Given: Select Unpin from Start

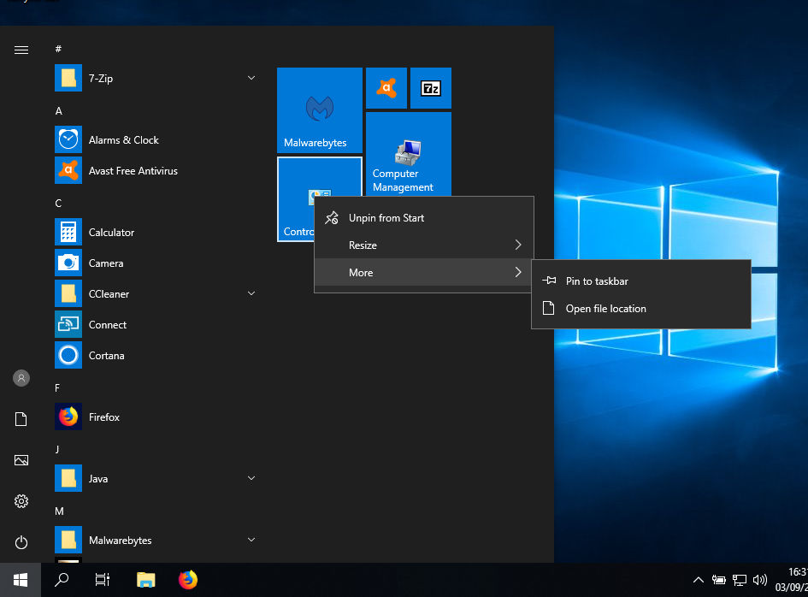Looking at the screenshot, I should point(423,217).
